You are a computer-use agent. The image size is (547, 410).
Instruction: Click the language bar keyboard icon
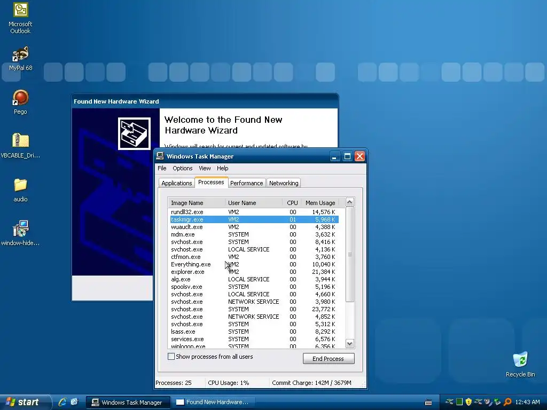(428, 403)
